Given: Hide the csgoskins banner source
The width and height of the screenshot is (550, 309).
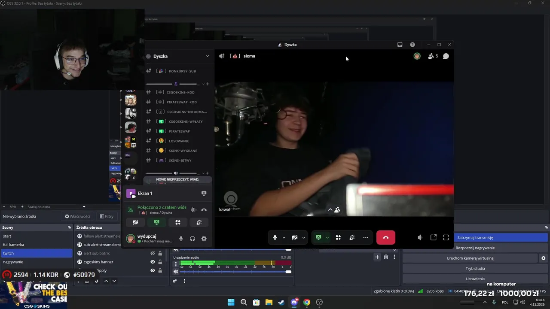Looking at the screenshot, I should [153, 262].
